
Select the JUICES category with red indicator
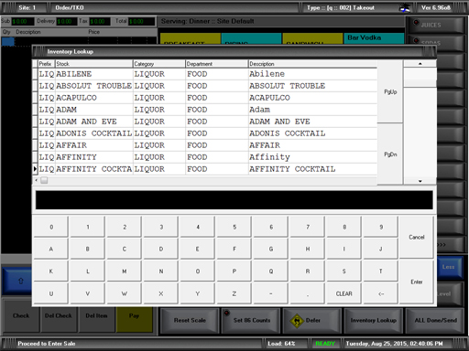point(436,25)
